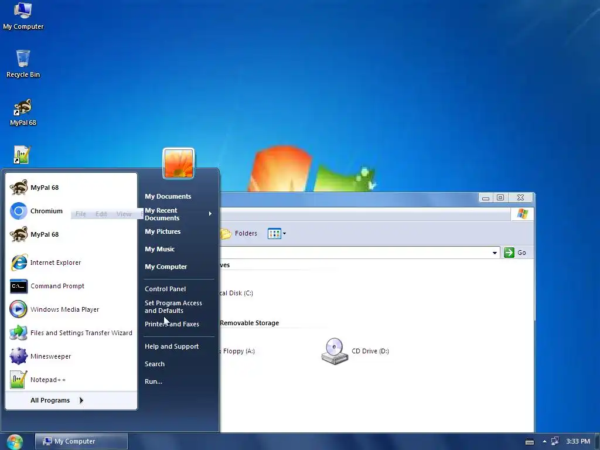Click the Show Desktop strip at the taskbar's far end
This screenshot has height=450, width=600.
[x=597, y=442]
